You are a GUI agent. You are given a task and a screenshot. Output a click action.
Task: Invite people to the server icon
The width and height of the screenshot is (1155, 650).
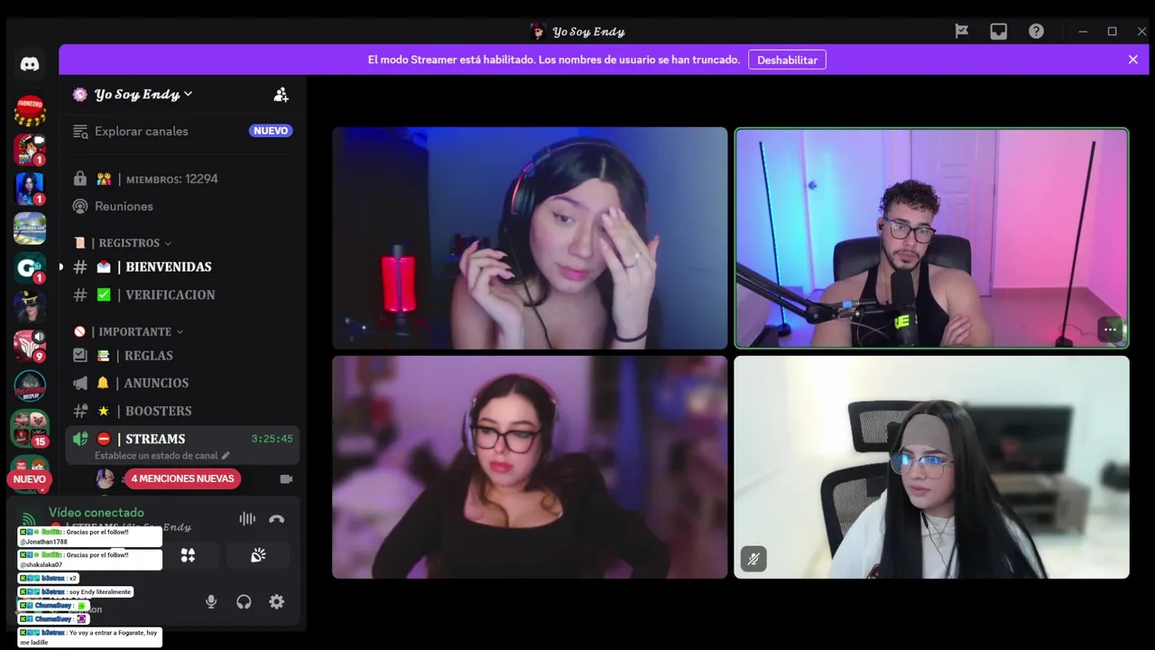(x=281, y=94)
